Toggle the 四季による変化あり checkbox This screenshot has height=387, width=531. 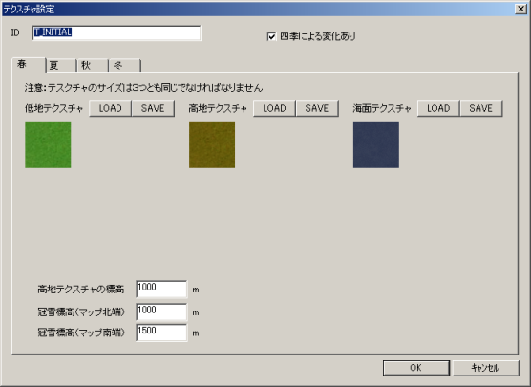coord(271,36)
